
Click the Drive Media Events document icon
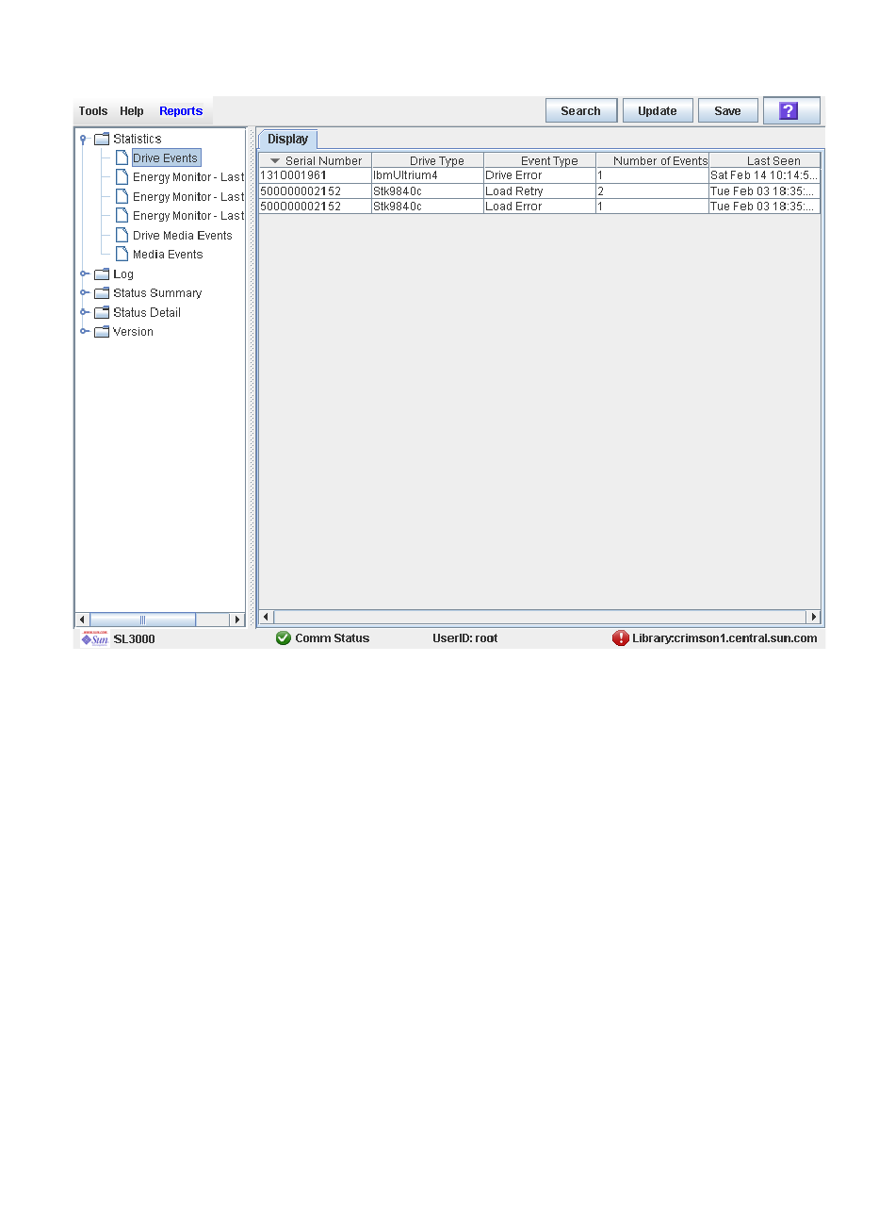[x=122, y=236]
